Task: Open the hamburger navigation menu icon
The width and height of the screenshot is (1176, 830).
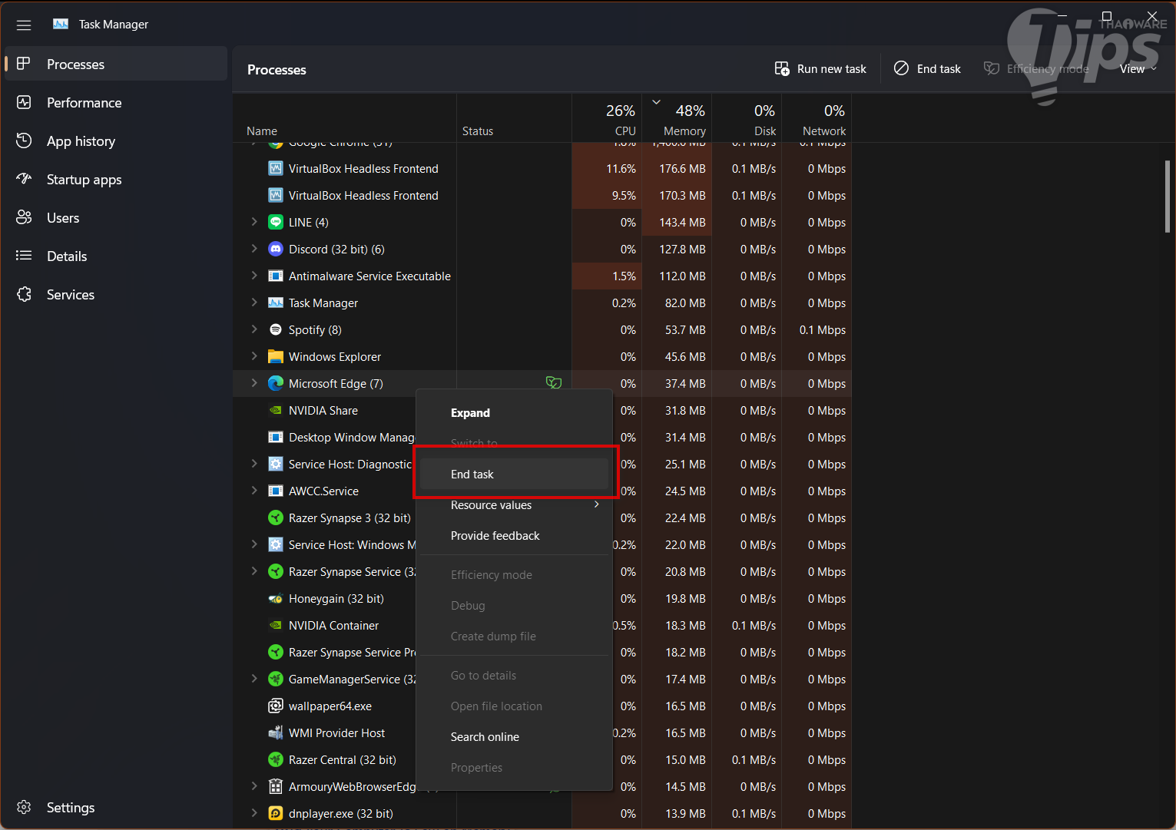Action: 24,25
